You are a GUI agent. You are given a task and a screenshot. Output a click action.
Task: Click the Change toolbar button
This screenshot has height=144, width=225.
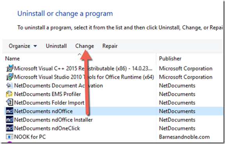tap(85, 46)
